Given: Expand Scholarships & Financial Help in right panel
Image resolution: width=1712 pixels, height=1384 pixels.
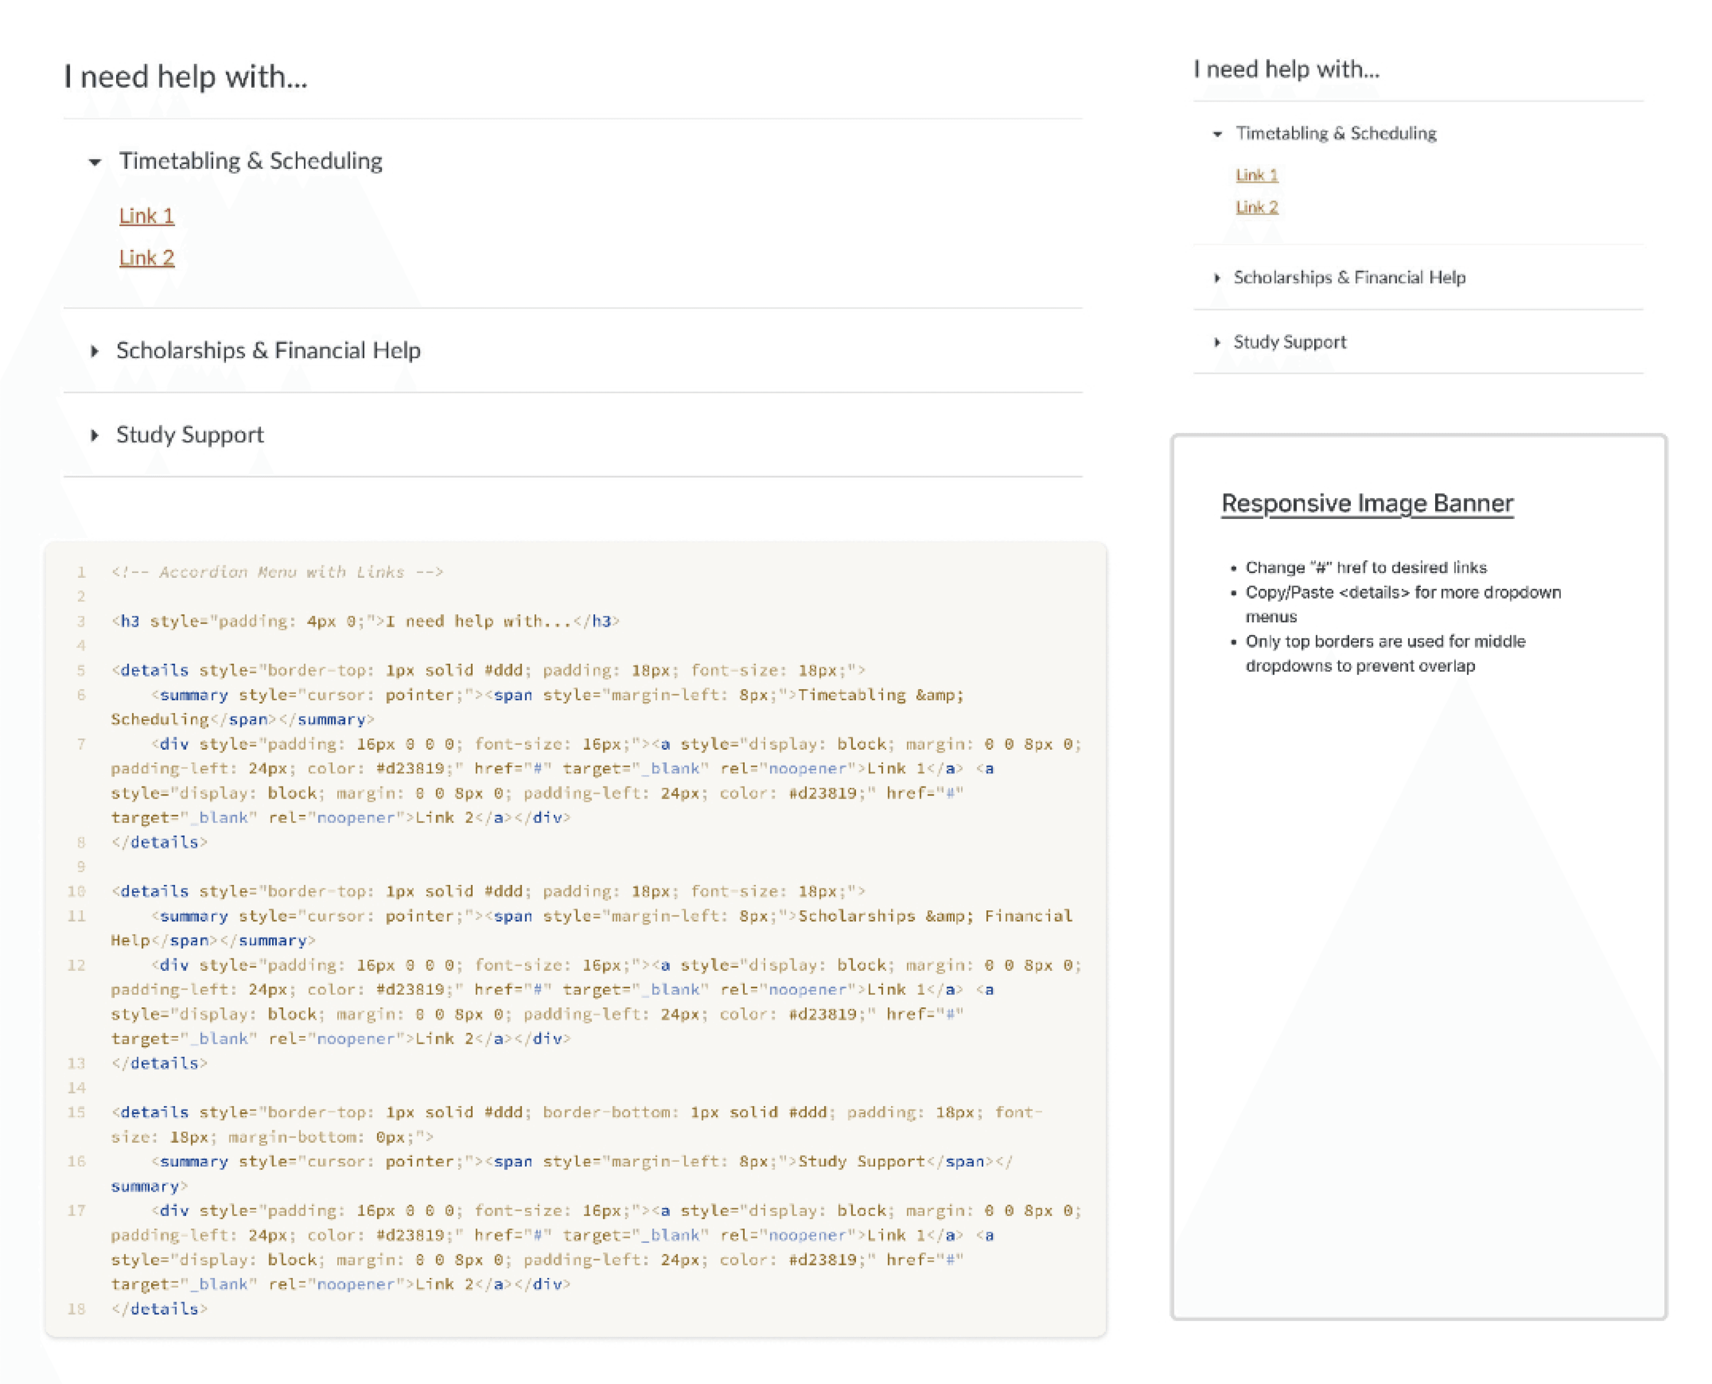Looking at the screenshot, I should [x=1350, y=277].
